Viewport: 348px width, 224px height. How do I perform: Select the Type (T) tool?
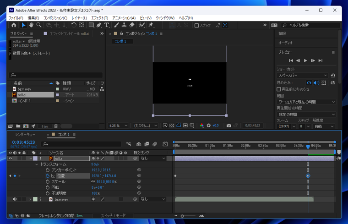(x=107, y=25)
